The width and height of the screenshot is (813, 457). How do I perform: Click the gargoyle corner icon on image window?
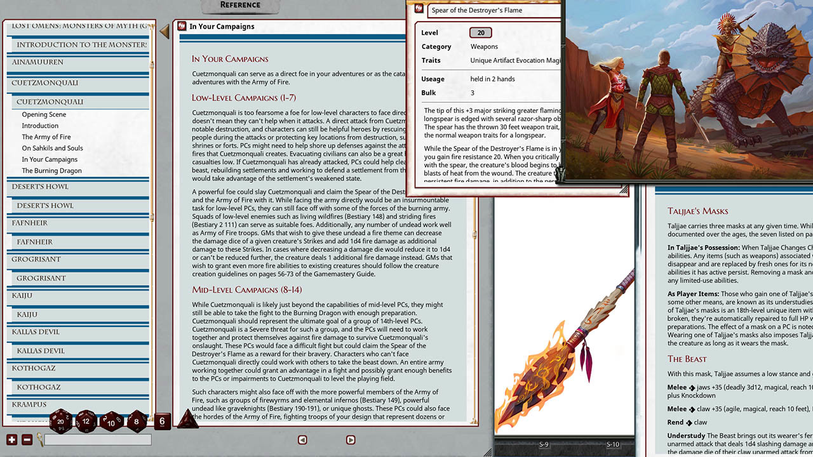[560, 175]
